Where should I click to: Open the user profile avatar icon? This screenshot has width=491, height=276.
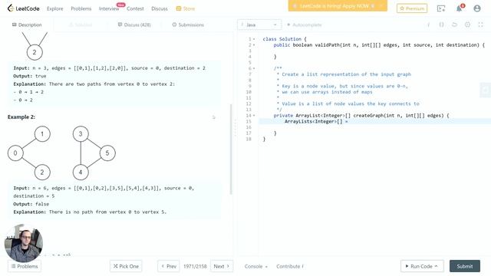tap(477, 8)
